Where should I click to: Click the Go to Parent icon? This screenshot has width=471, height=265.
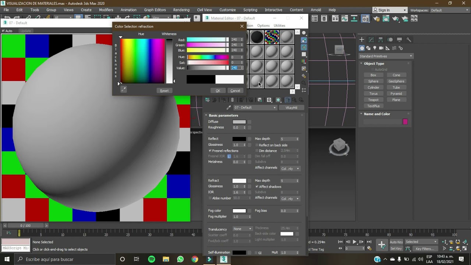click(x=294, y=100)
